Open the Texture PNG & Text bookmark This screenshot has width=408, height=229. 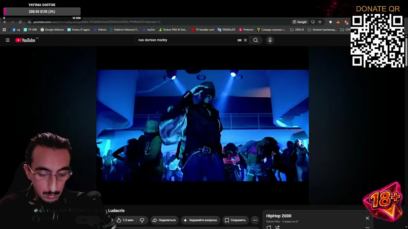click(173, 30)
